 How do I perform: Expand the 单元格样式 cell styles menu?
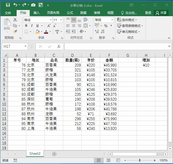coord(128,32)
